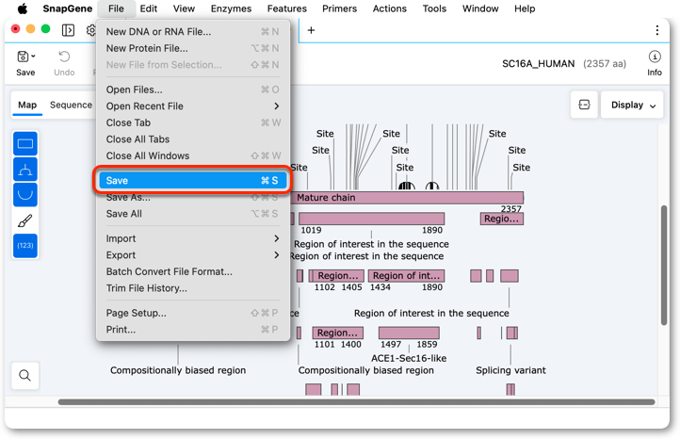This screenshot has height=439, width=680.
Task: Open the Enzymes menu
Action: coord(231,8)
